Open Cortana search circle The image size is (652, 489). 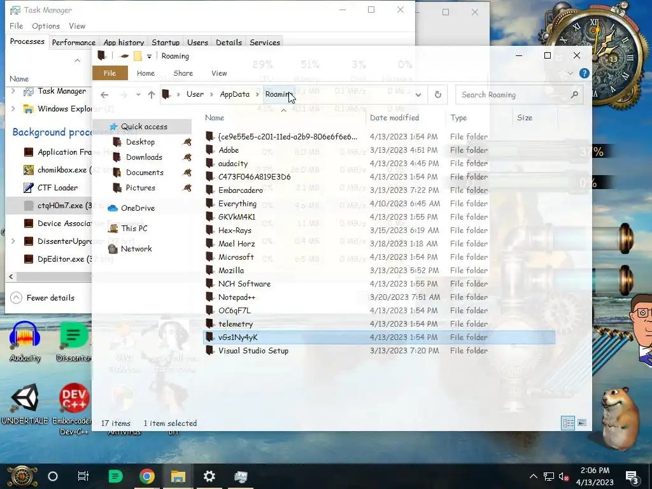pos(53,476)
